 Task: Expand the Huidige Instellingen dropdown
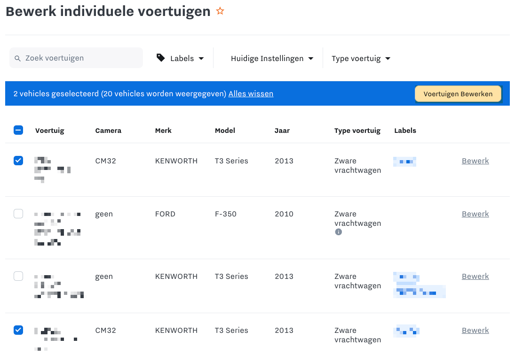272,58
